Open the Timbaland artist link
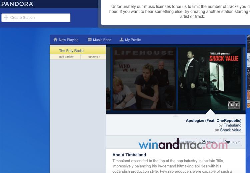Screen dimensions: 250x173 click(x=232, y=125)
